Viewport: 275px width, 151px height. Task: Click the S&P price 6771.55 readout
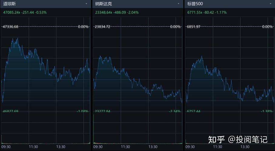(194, 12)
